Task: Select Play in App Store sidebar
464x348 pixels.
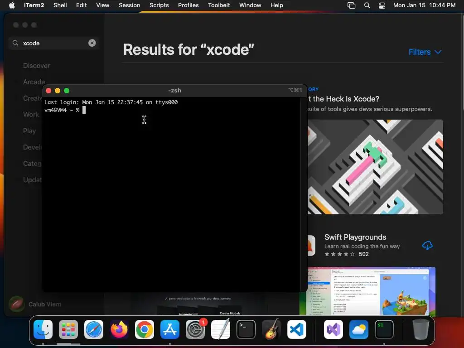Action: pyautogui.click(x=29, y=131)
